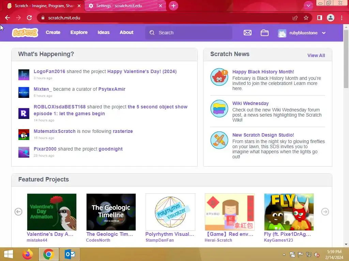View site information via the lock icon
Image resolution: width=349 pixels, height=261 pixels.
(x=43, y=18)
